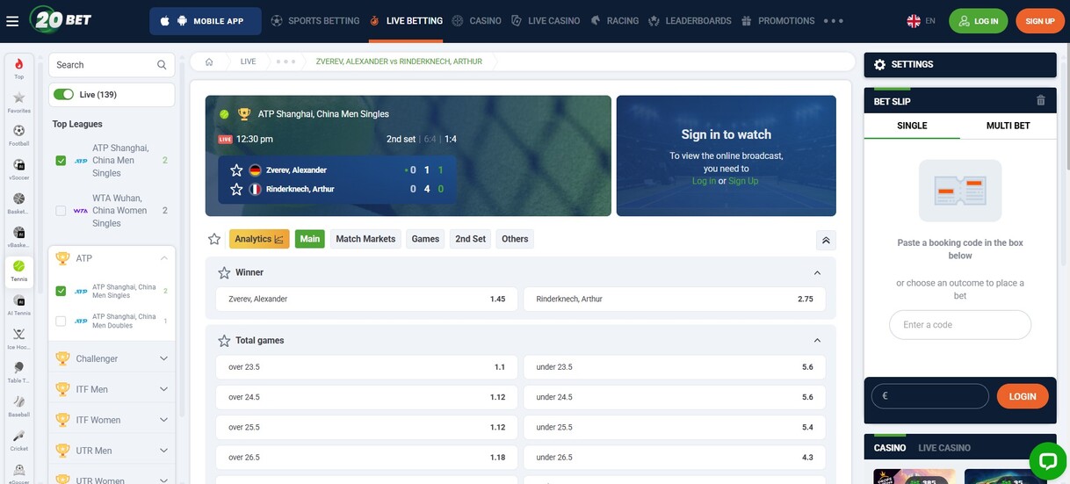Collapse the Total games market
This screenshot has width=1070, height=484.
[817, 341]
